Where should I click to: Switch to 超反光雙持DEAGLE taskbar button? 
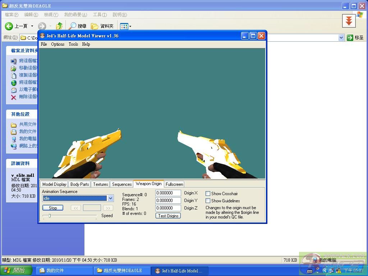pyautogui.click(x=122, y=271)
